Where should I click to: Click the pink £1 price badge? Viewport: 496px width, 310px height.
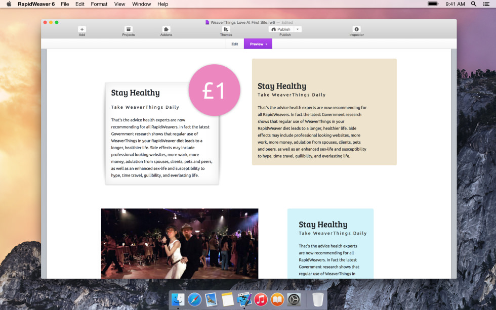[x=215, y=91]
